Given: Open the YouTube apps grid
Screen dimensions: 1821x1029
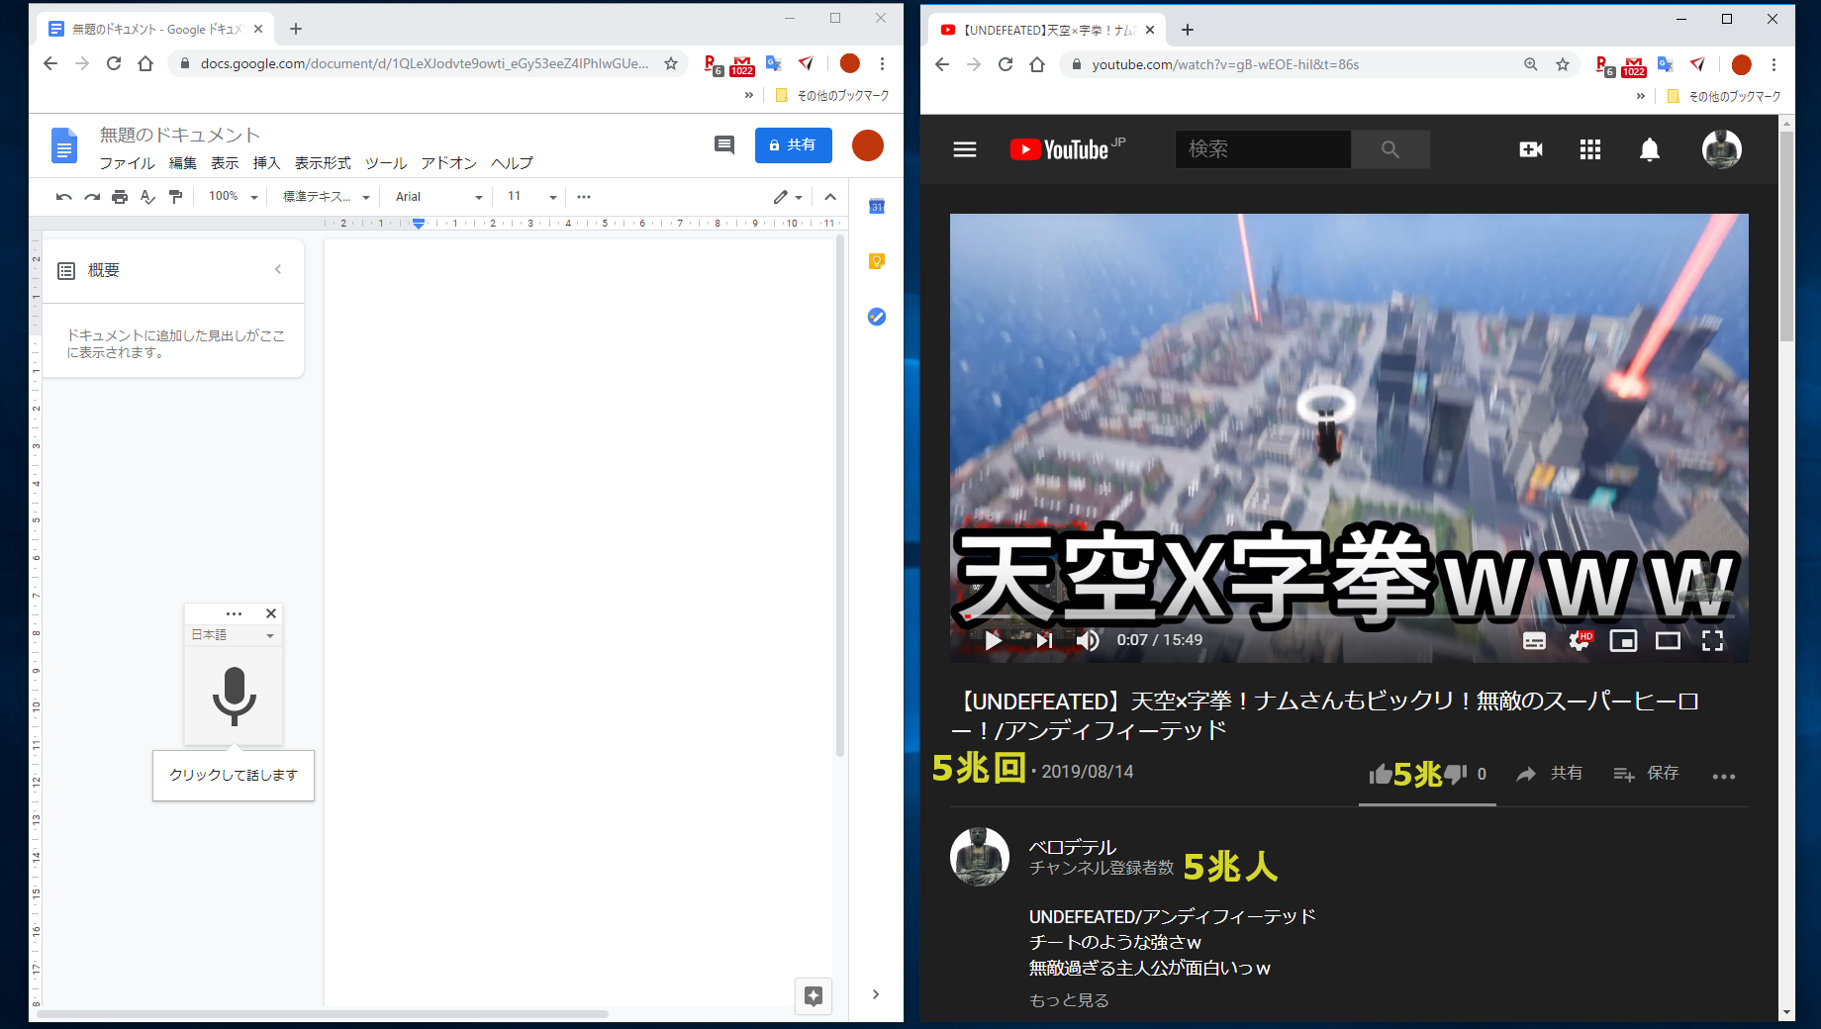Looking at the screenshot, I should [1590, 149].
